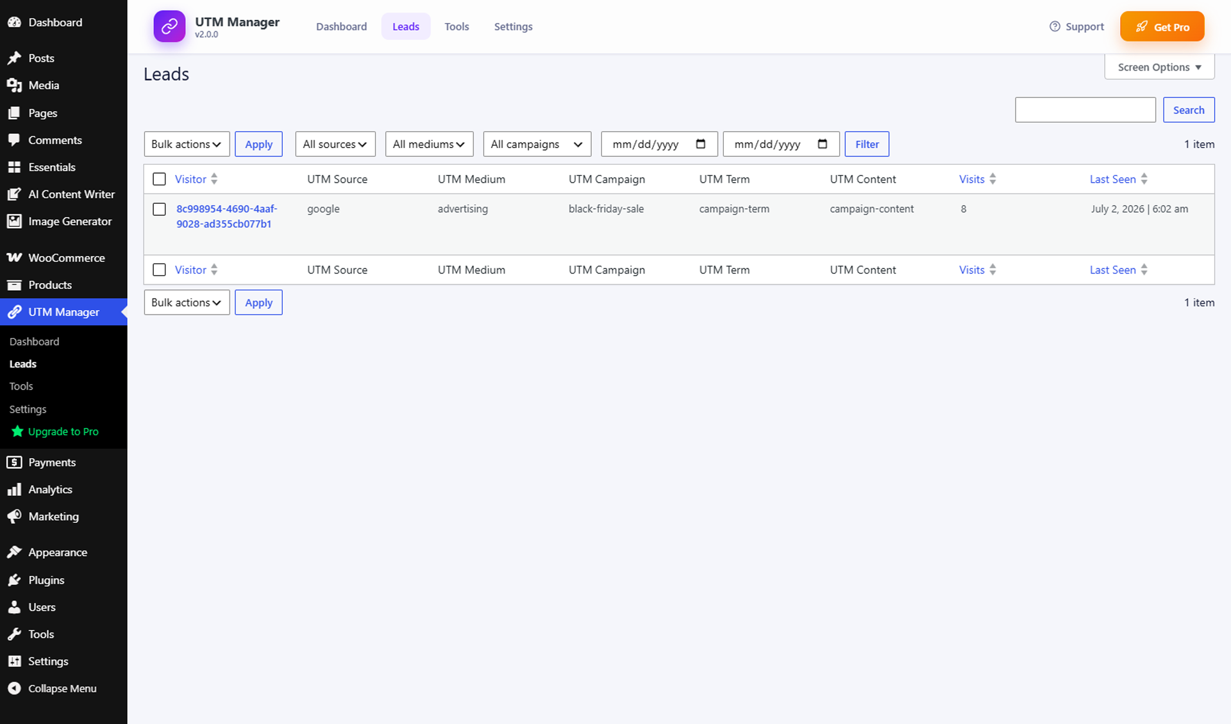Open the start date calendar picker icon
The width and height of the screenshot is (1231, 724).
point(701,144)
